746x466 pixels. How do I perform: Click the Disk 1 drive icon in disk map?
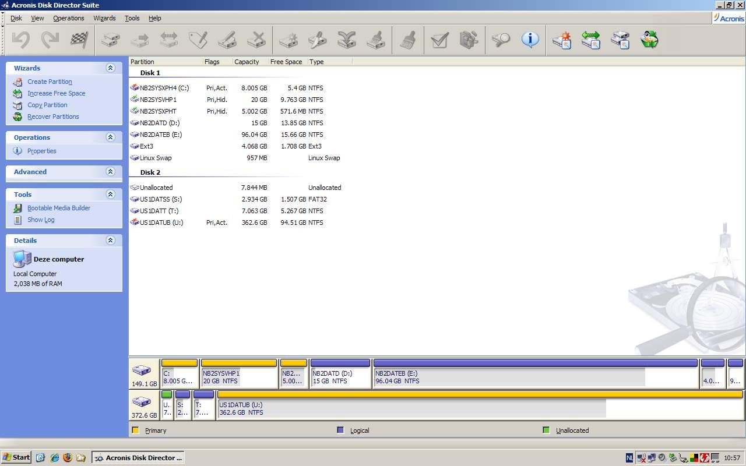(141, 370)
